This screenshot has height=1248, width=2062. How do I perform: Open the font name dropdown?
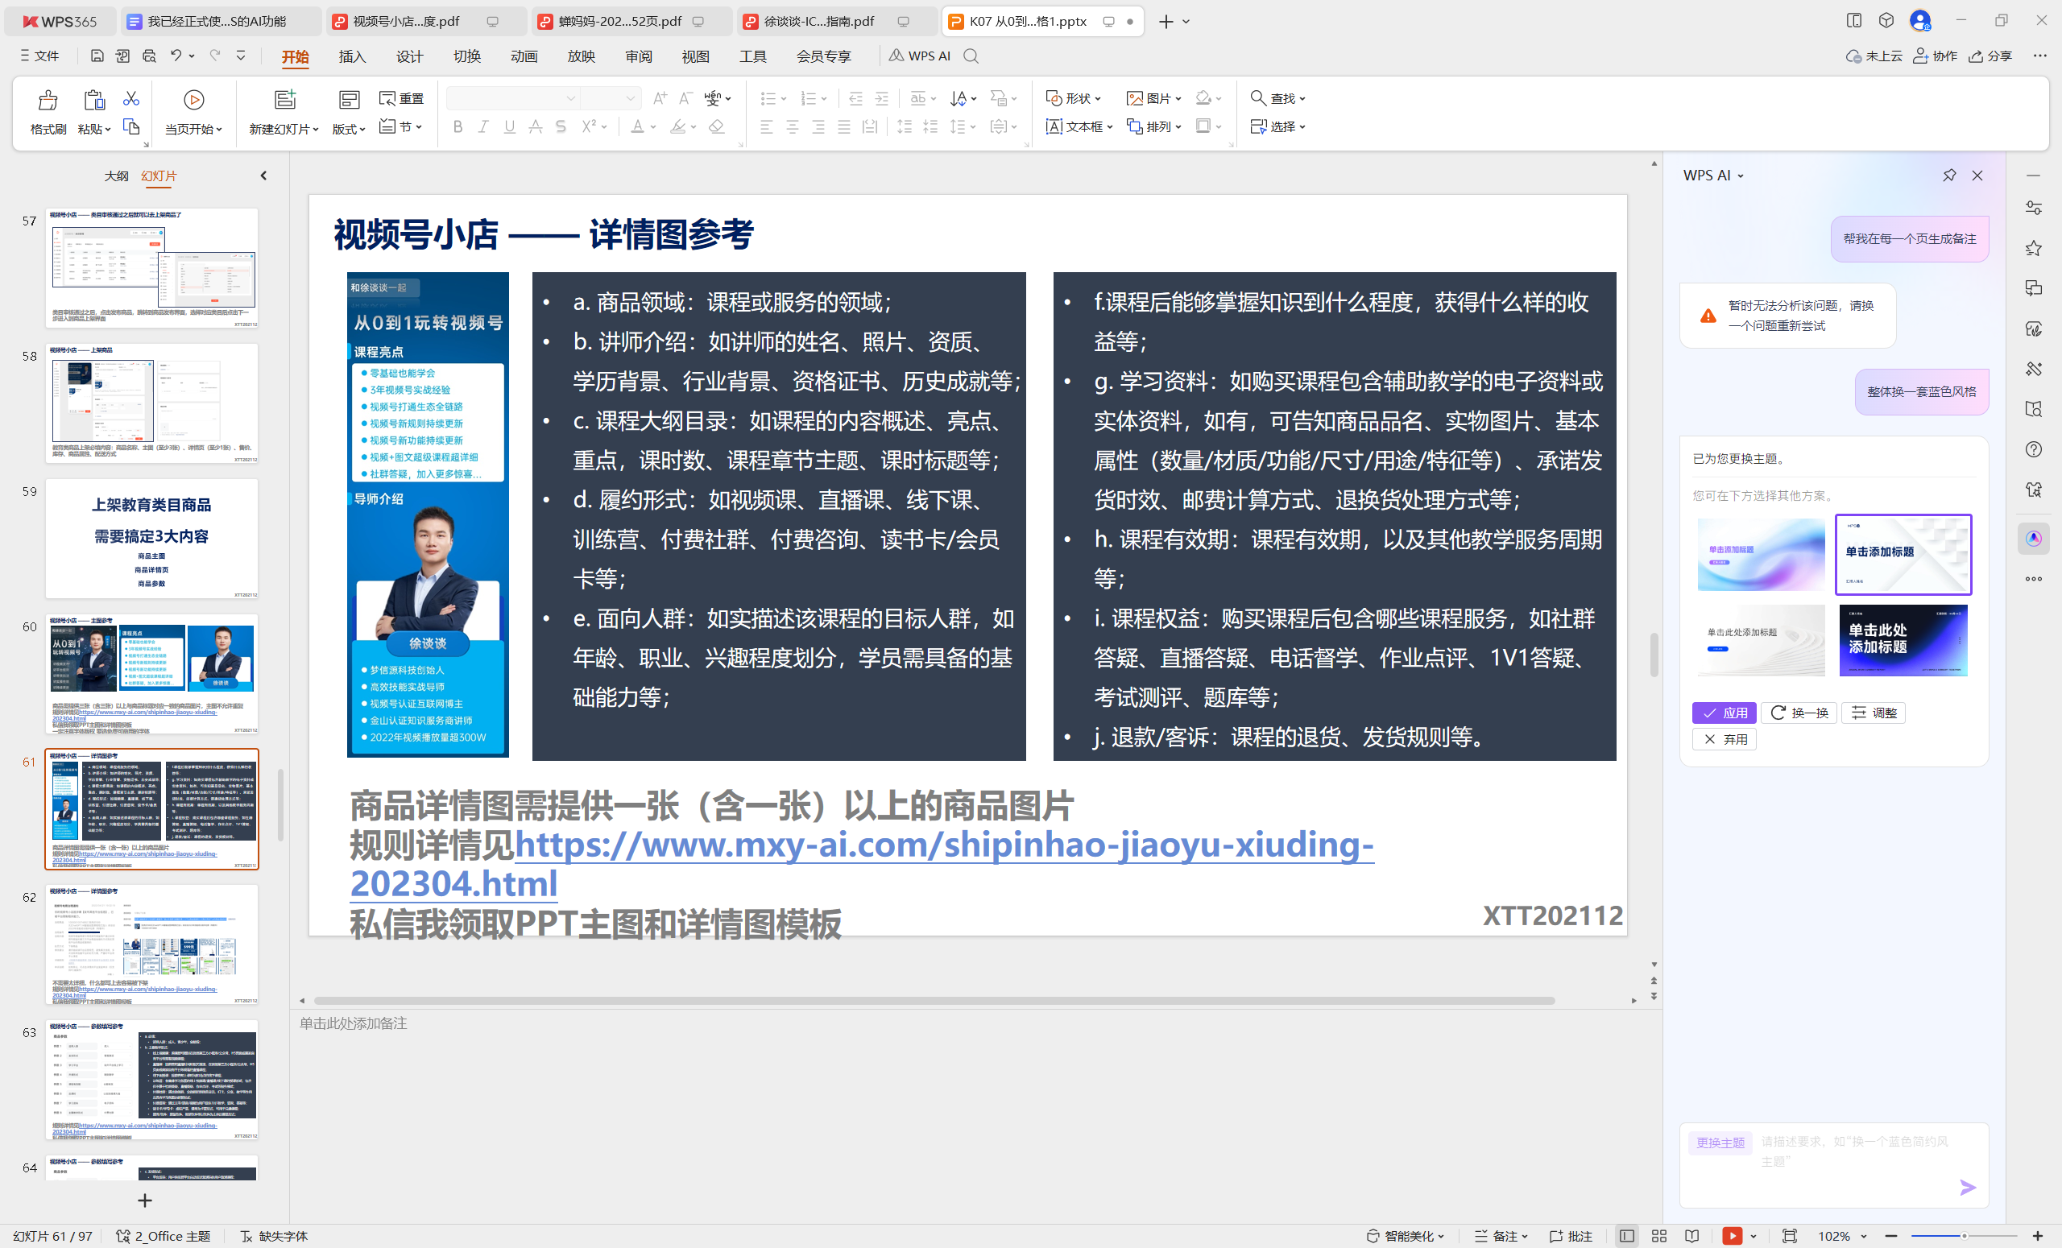coord(571,99)
